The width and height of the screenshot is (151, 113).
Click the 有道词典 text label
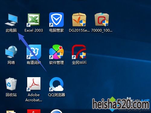click(x=34, y=63)
